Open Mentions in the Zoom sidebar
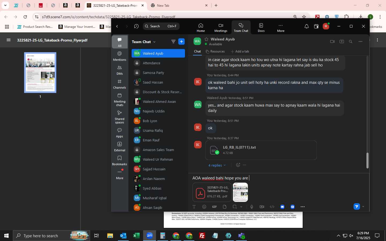The height and width of the screenshot is (241, 386). coord(120,56)
